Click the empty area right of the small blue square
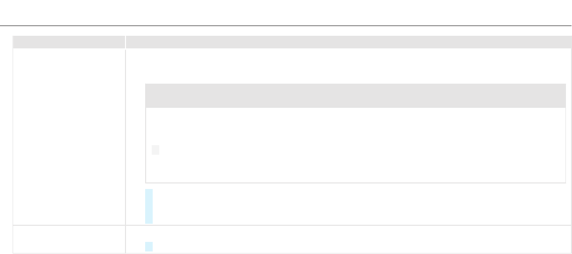The width and height of the screenshot is (572, 254). coord(353,246)
